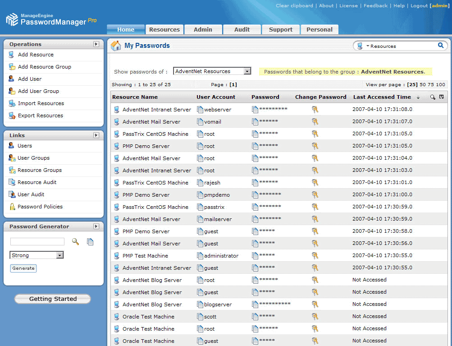Click the copy password icon in Password Generator

(x=90, y=242)
